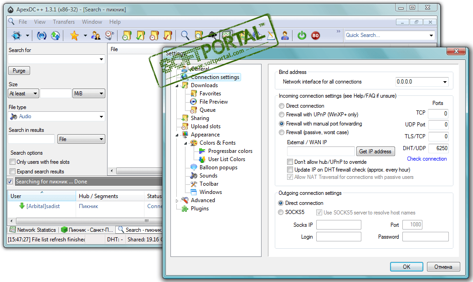Select incoming Direct connection radio
Image resolution: width=473 pixels, height=282 pixels.
pos(282,106)
